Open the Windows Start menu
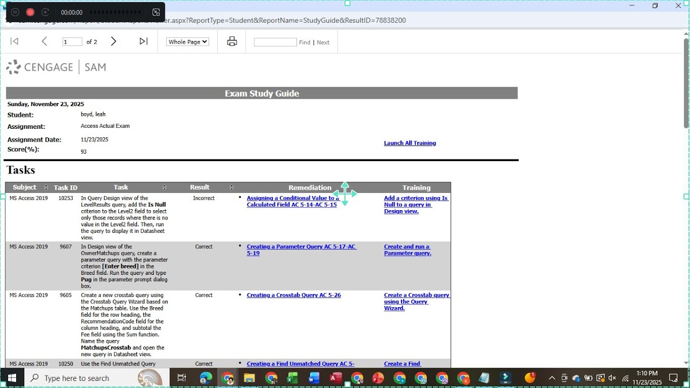This screenshot has height=388, width=690. point(12,378)
